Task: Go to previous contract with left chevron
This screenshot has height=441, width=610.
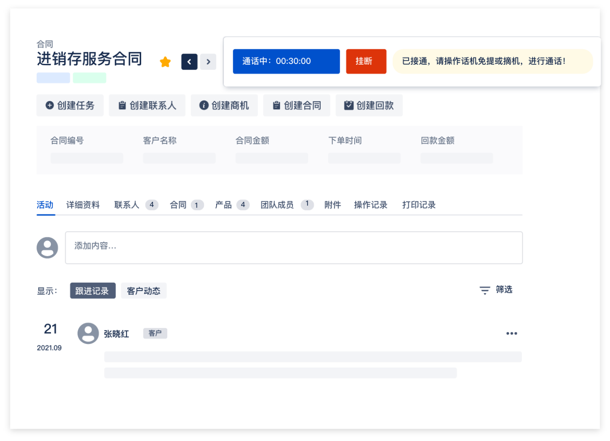Action: [x=190, y=62]
